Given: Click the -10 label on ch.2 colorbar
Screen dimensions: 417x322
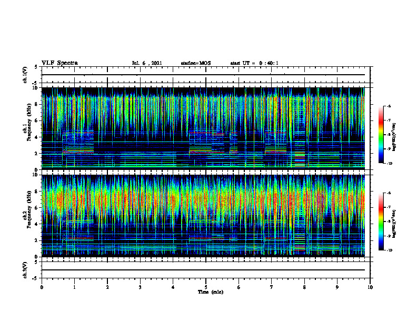Looking at the screenshot, I should coord(389,250).
